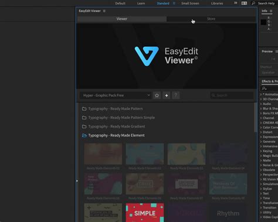Expand the Keying effects category
The width and height of the screenshot is (278, 222).
pos(261,151)
